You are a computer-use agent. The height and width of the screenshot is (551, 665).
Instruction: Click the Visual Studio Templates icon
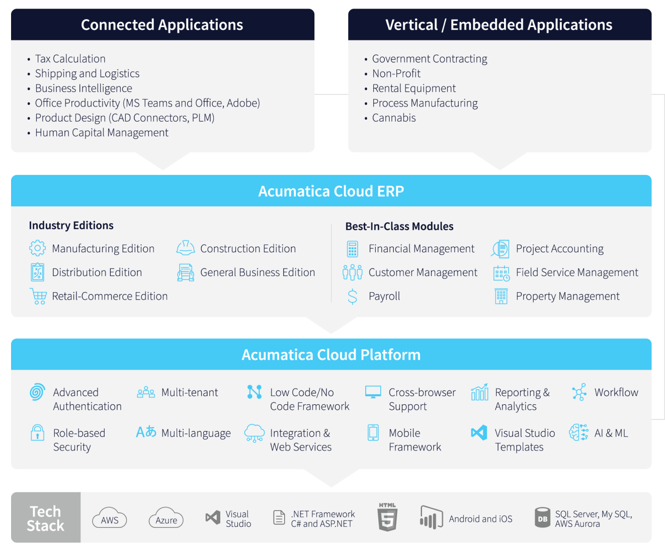479,432
